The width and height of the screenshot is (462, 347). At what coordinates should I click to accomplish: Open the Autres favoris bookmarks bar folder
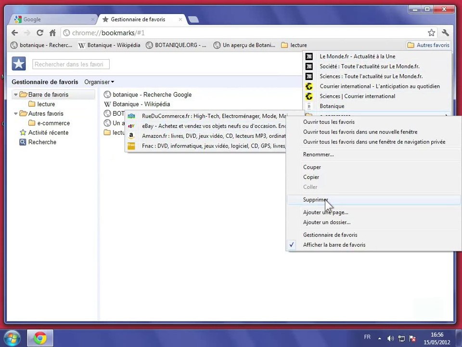tap(428, 45)
